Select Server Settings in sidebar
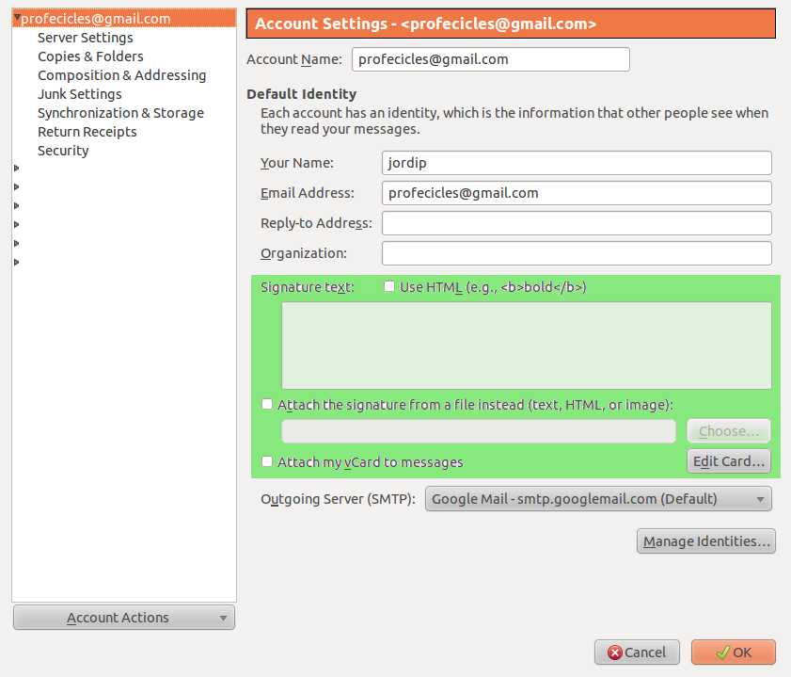This screenshot has width=791, height=677. coord(85,38)
